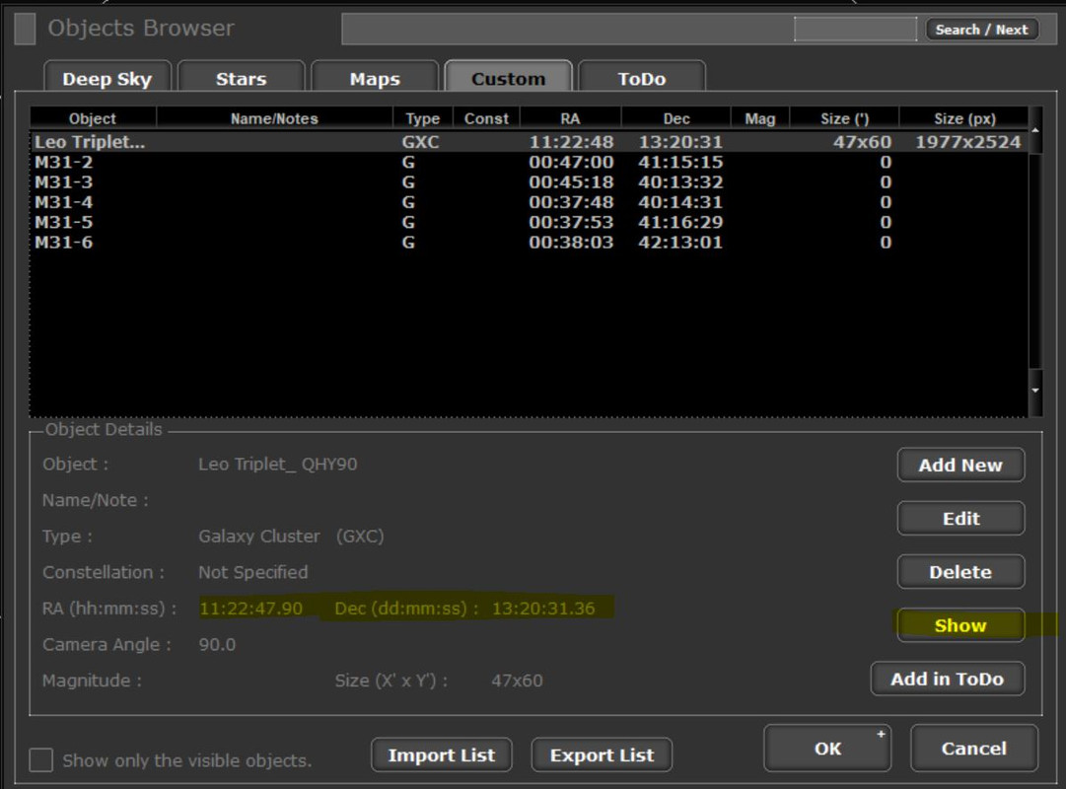The image size is (1066, 789).
Task: Click the 47x60 cell in list row
Action: coord(862,141)
